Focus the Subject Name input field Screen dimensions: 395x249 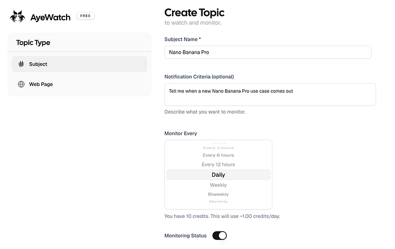267,52
